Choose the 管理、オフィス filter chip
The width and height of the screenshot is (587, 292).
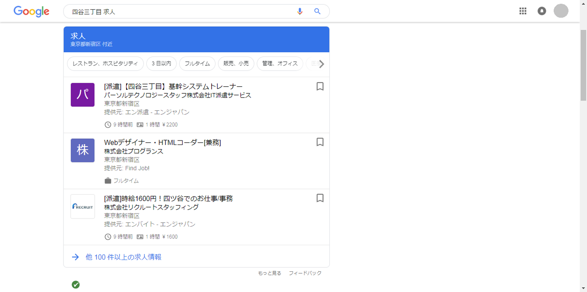[x=280, y=63]
